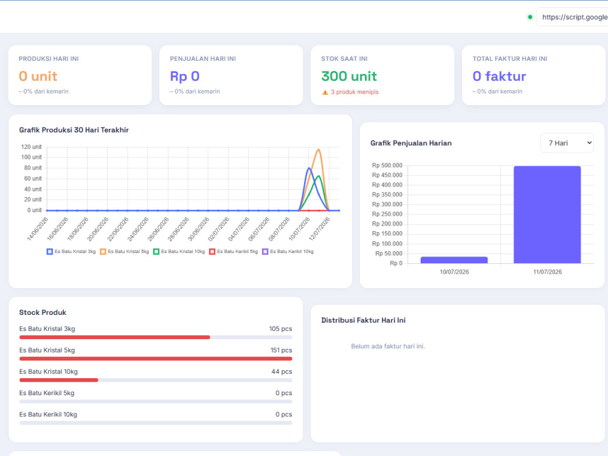
Task: Toggle Es Batu Kristal 10kg legend
Action: coord(179,252)
